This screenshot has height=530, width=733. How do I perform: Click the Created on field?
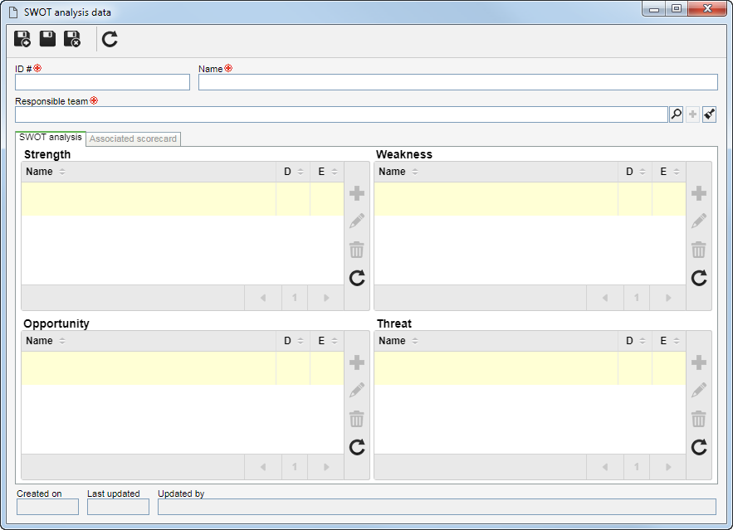pos(47,507)
